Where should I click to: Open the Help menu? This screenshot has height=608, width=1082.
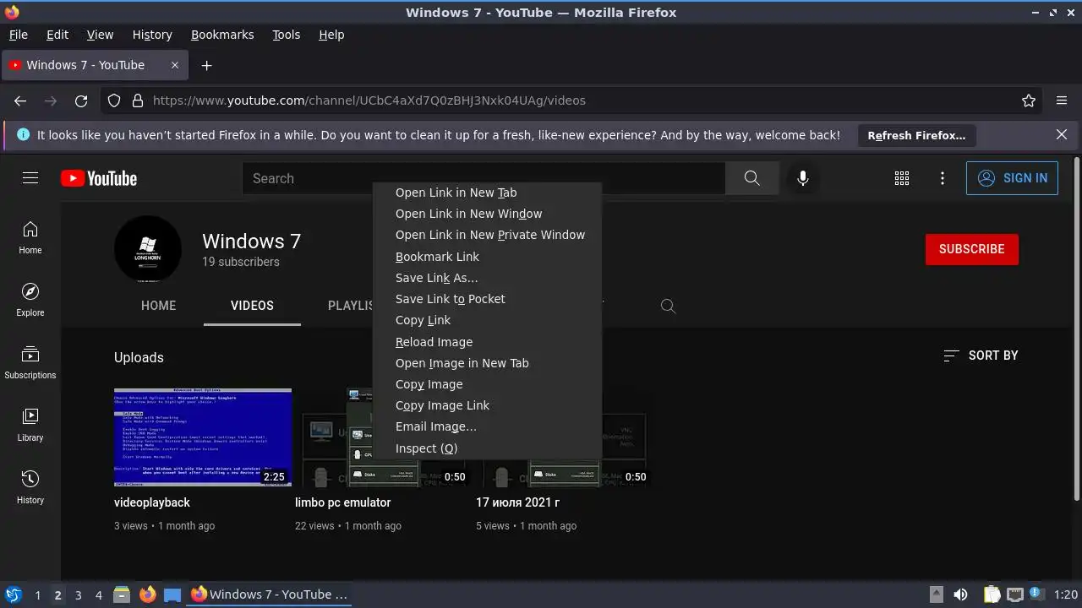(331, 35)
